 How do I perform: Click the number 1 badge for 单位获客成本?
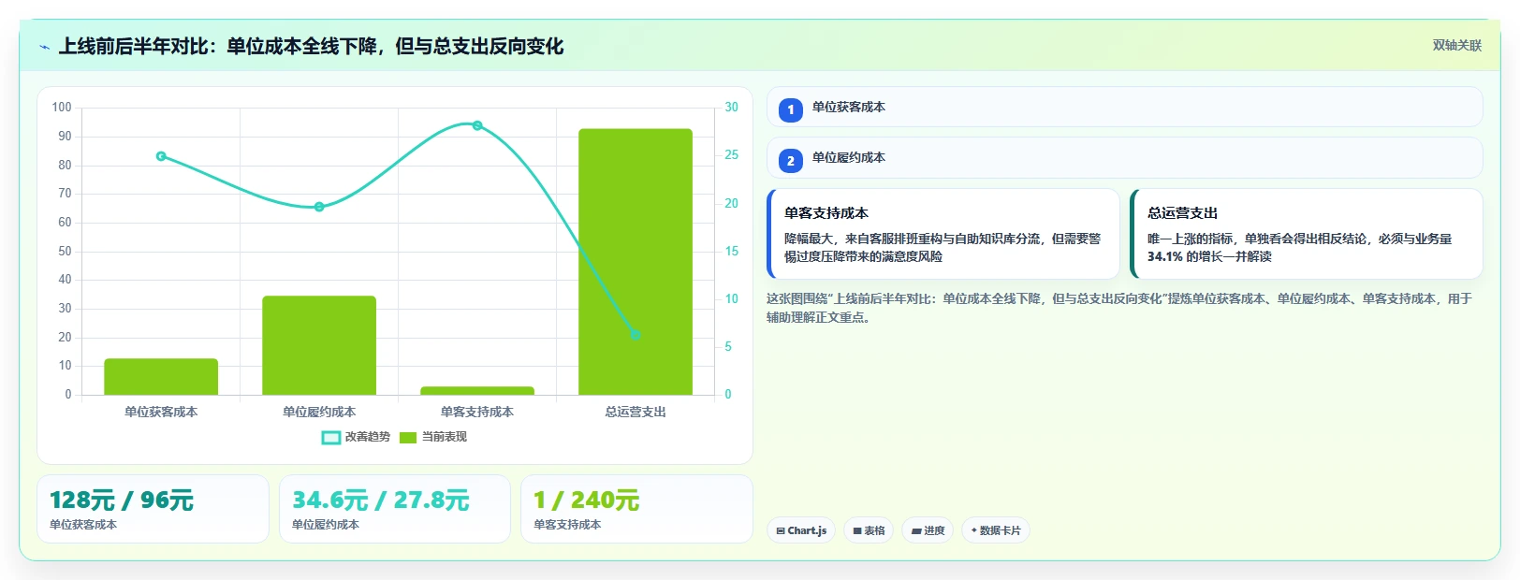tap(791, 109)
